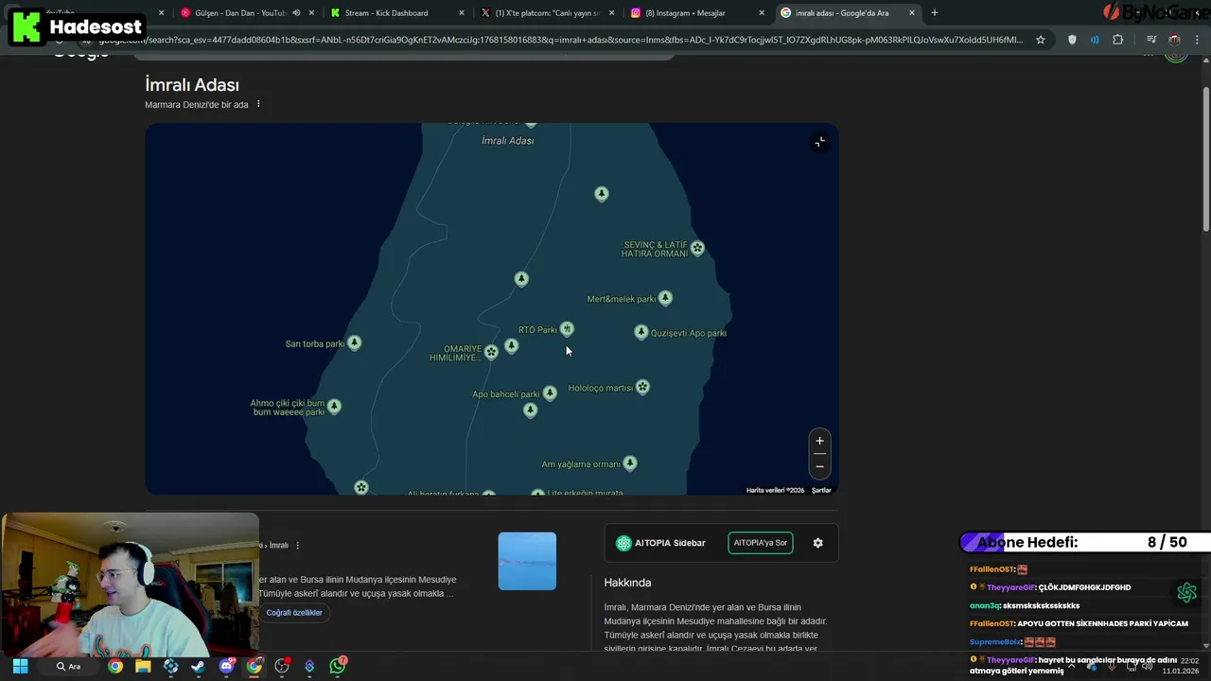Click the Hololoço martısı marker

[642, 387]
